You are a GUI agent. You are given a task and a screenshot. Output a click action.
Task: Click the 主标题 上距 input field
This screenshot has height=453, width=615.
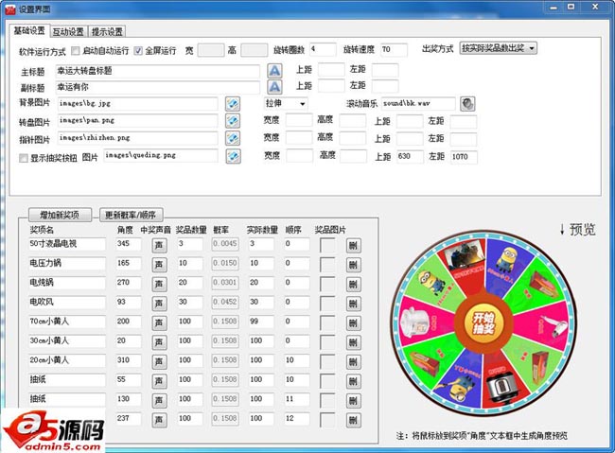click(331, 69)
